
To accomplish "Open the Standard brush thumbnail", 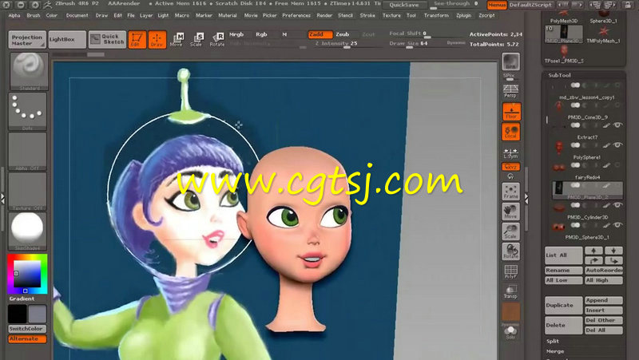I will tap(28, 71).
